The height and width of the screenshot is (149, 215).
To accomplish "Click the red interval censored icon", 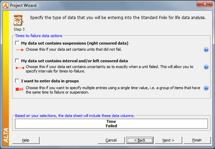I will pos(20,67).
